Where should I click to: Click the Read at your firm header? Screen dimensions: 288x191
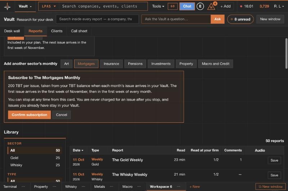click(204, 150)
